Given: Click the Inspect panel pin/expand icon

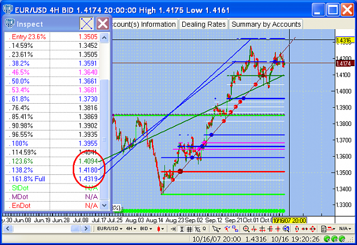Looking at the screenshot, I should 86,23.
